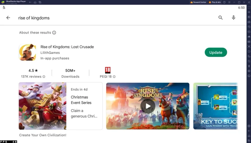Open the Rise of Kingdoms app icon
Screen dimensions: 251x143
click(x=28, y=52)
